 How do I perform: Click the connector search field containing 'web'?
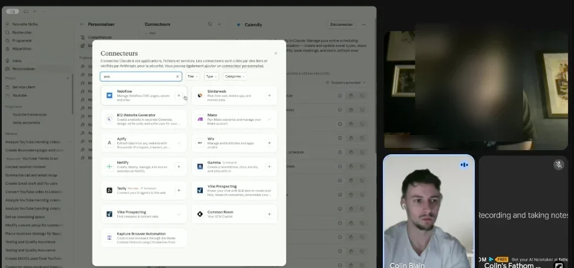[x=141, y=76]
